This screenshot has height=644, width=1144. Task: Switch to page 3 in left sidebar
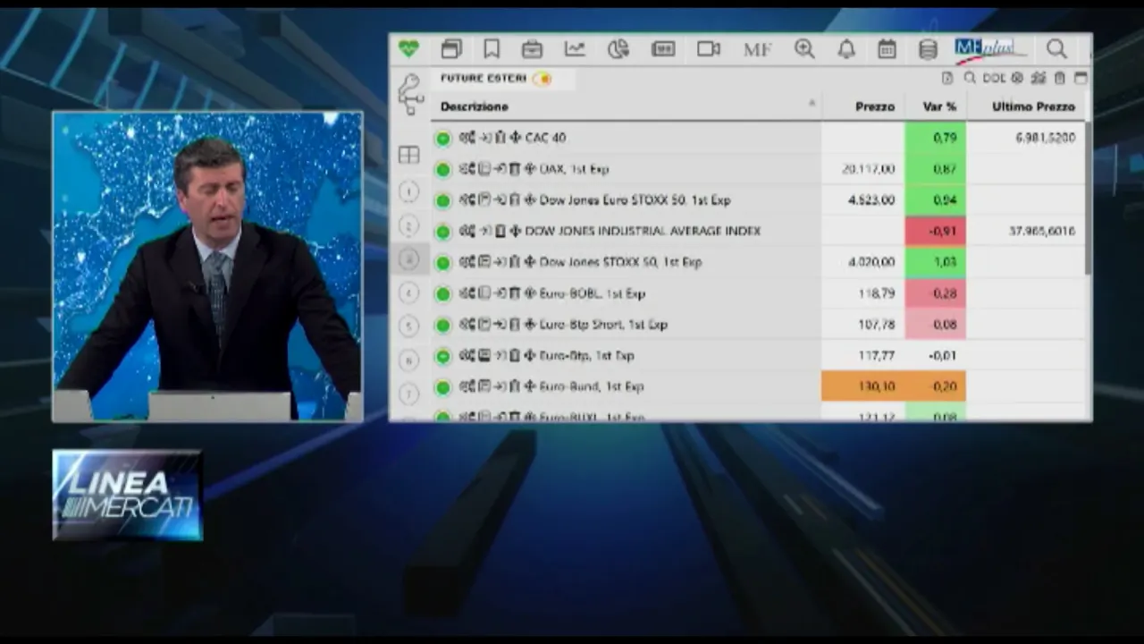(408, 259)
